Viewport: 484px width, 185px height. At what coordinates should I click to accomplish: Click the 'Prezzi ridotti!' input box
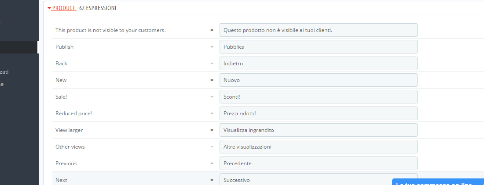(318, 114)
